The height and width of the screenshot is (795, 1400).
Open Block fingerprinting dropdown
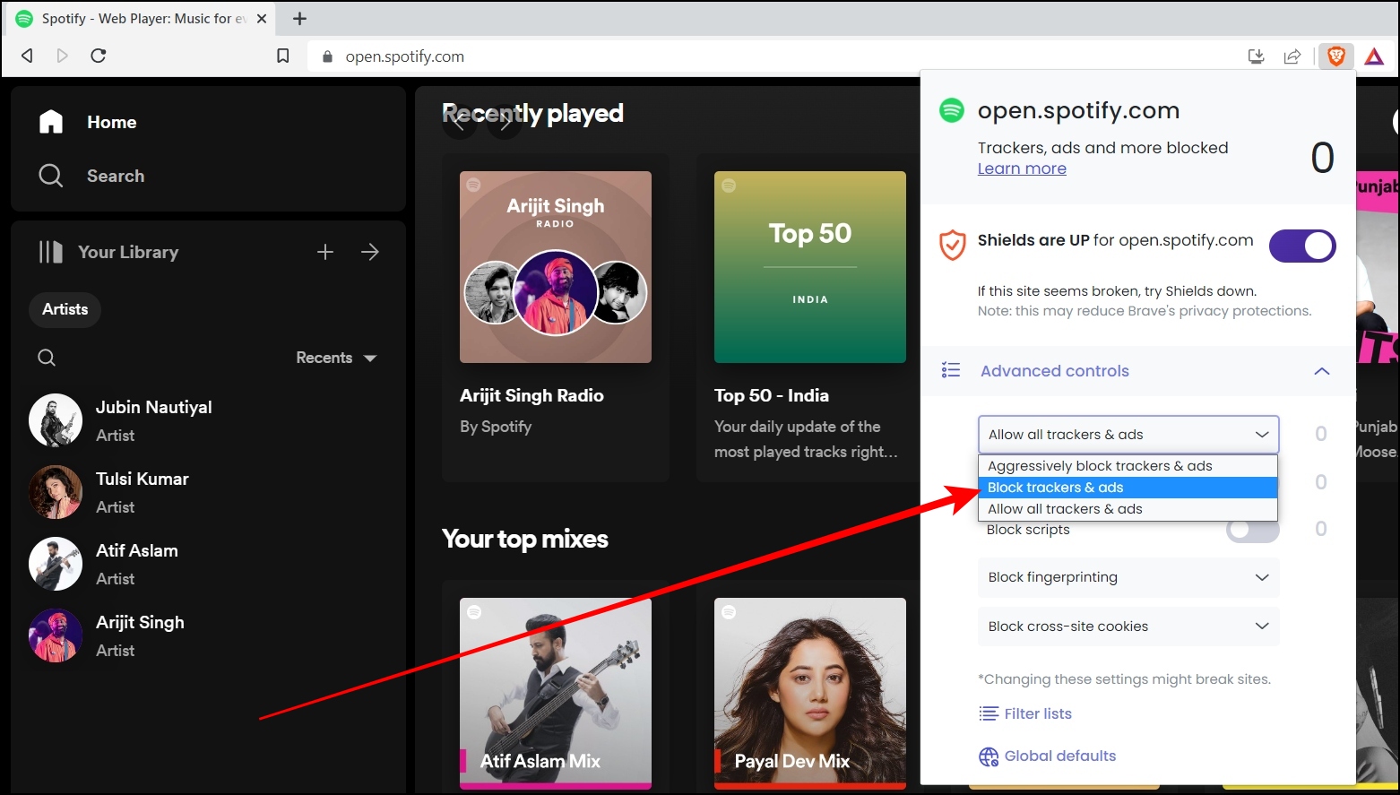[1128, 577]
